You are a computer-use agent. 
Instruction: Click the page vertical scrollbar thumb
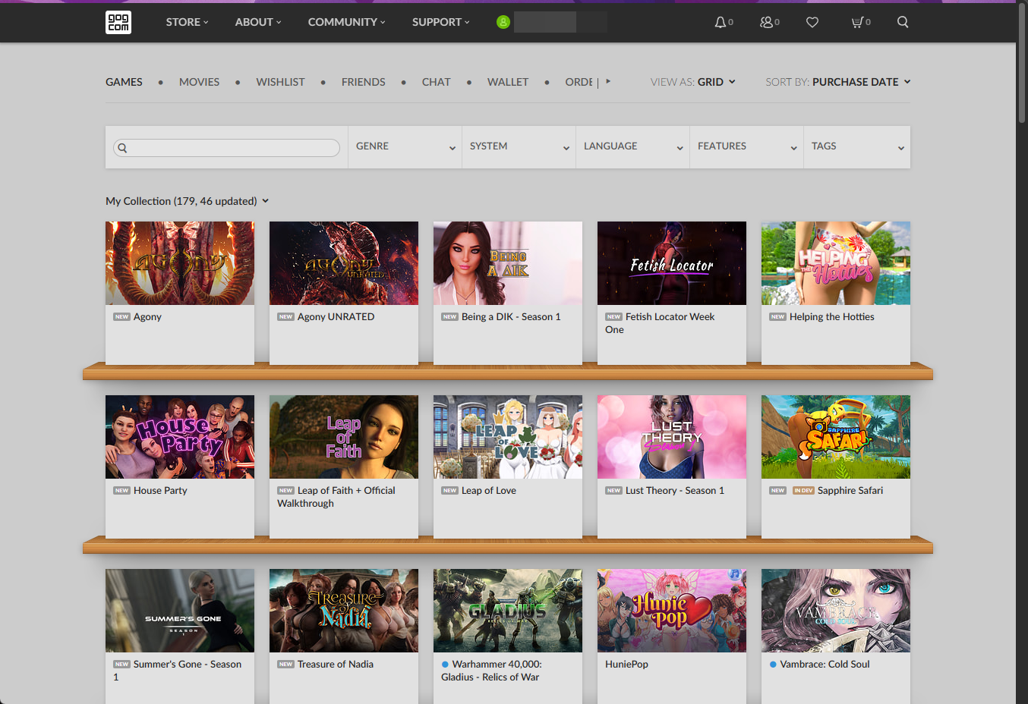(x=1022, y=63)
